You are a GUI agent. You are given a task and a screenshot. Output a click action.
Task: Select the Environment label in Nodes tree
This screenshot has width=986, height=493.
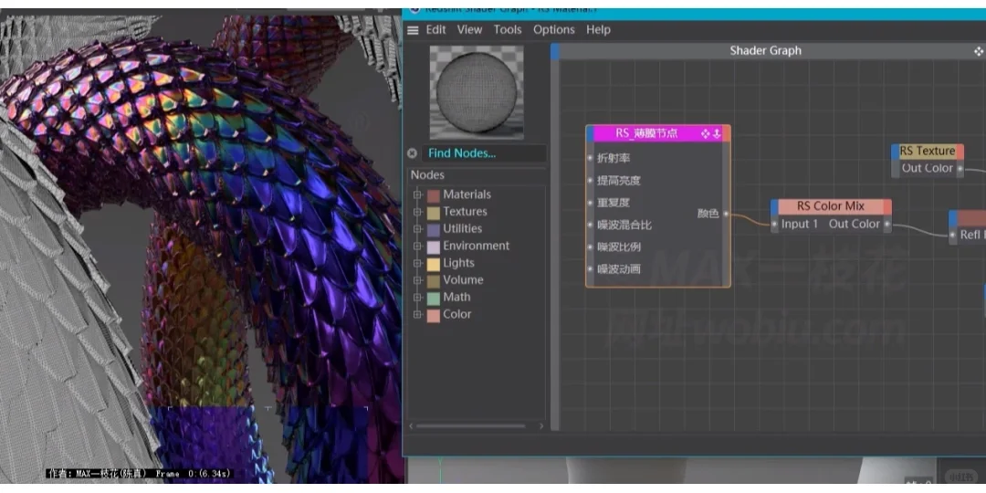[476, 246]
